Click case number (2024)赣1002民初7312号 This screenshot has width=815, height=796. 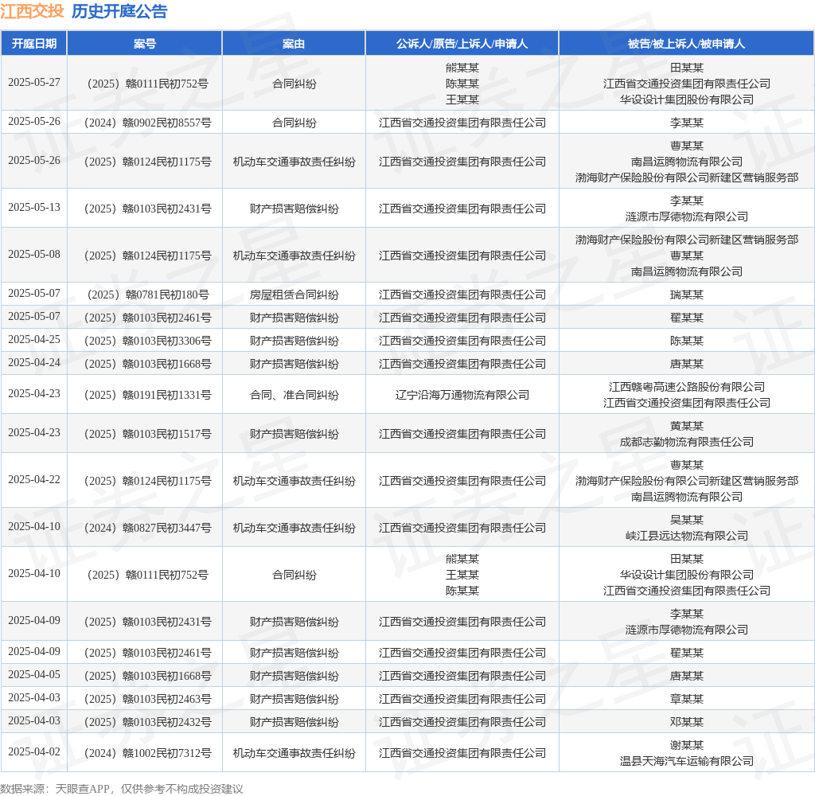tap(147, 753)
